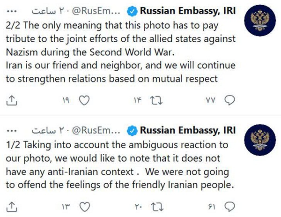This screenshot has width=281, height=217.
Task: Open the 1/2 tweet text about anti-Iranian context
Action: tap(120, 165)
